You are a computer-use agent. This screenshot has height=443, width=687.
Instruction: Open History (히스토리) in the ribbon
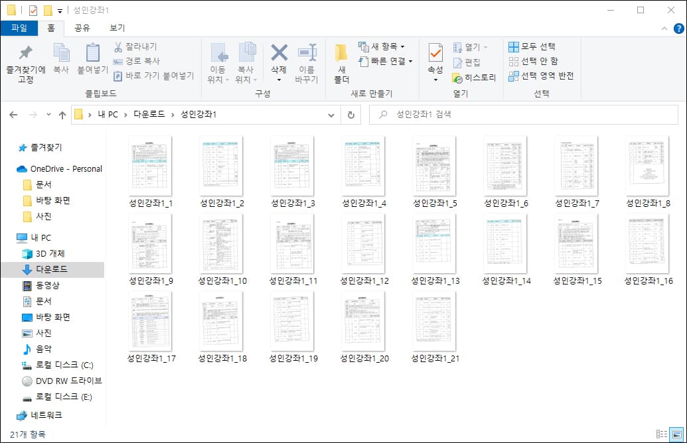tap(474, 78)
